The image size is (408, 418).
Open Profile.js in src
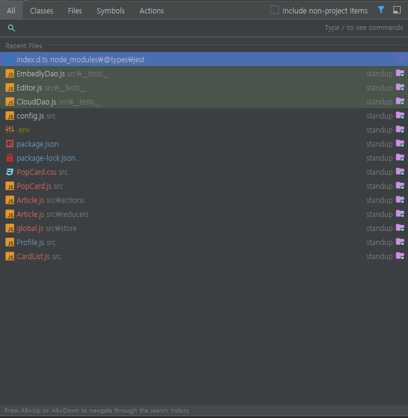(x=204, y=243)
